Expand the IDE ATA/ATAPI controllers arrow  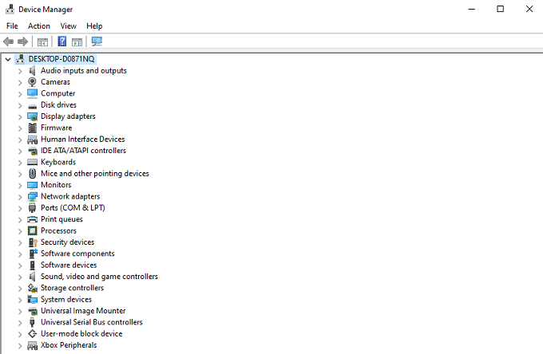[20, 151]
